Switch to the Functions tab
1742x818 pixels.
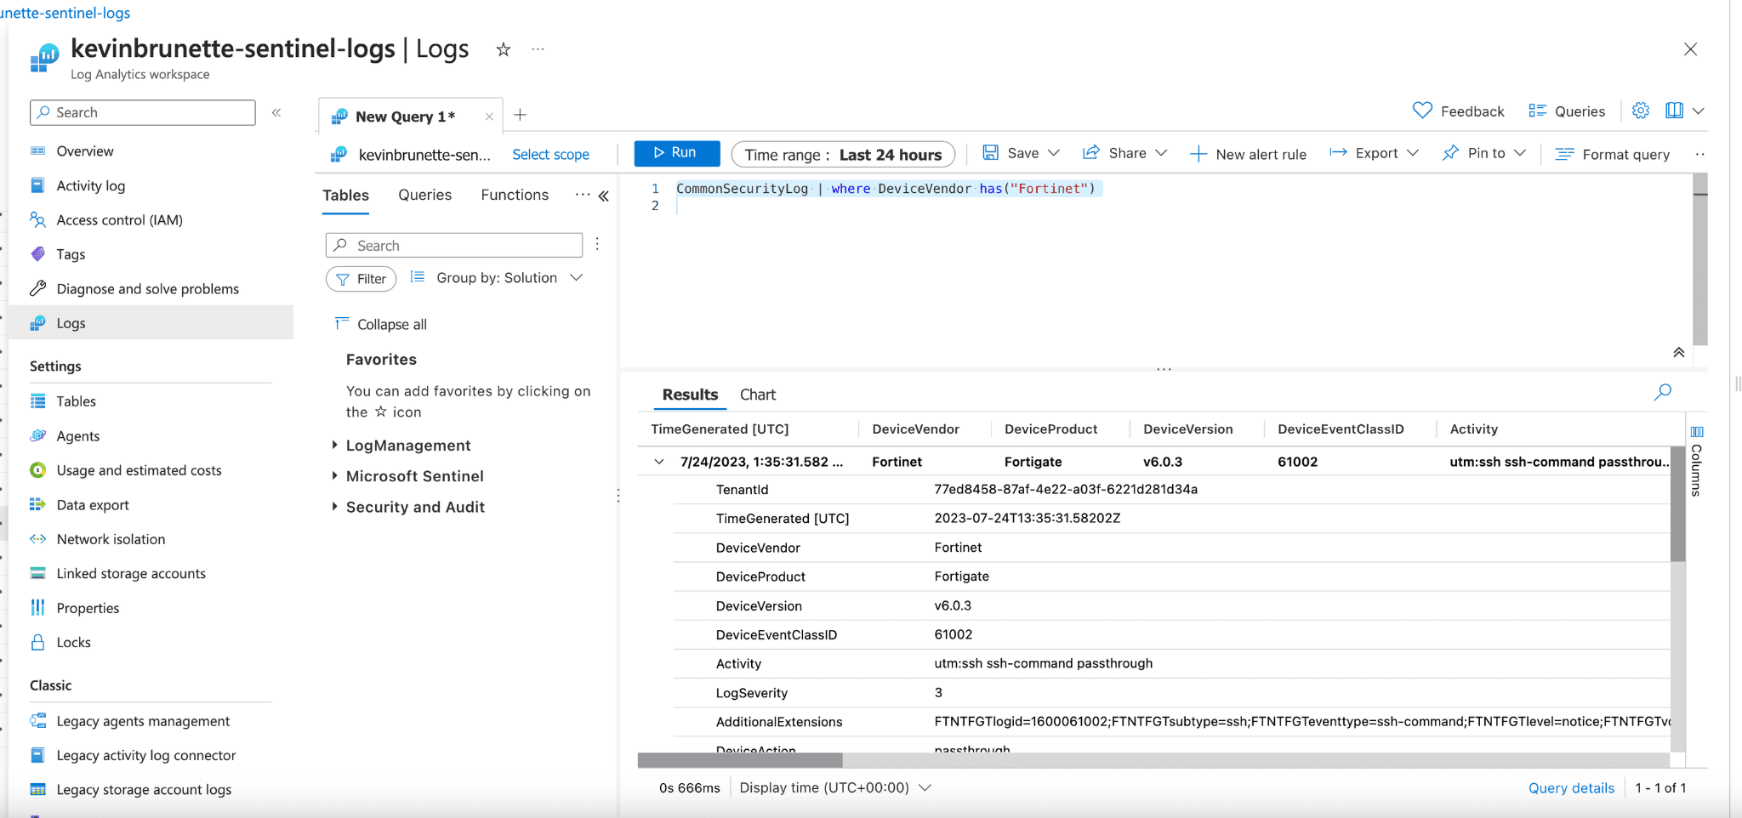click(x=515, y=195)
